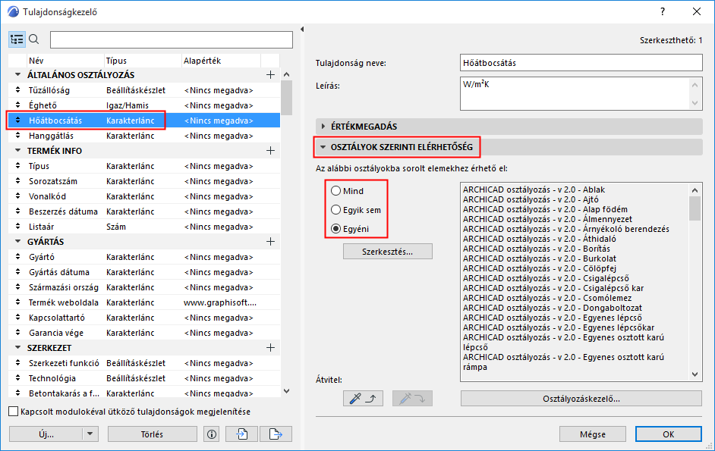Click the drag handle of Tűzállóság row

[x=17, y=89]
